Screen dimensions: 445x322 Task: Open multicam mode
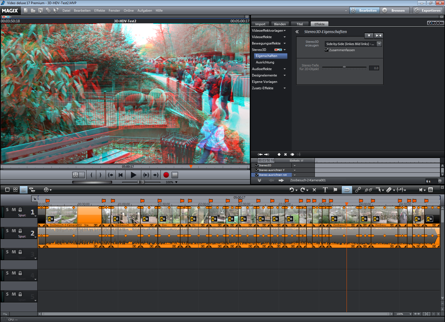pos(32,190)
